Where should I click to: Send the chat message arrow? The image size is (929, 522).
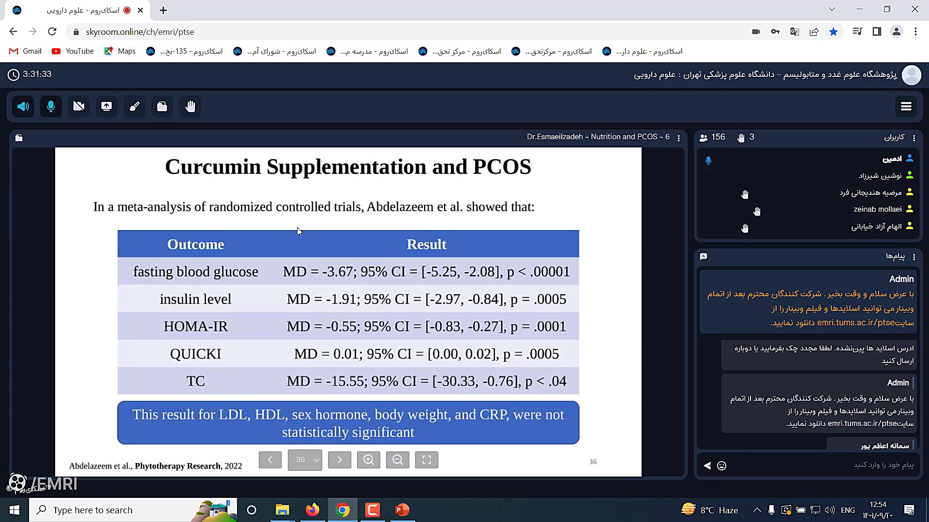click(x=707, y=465)
